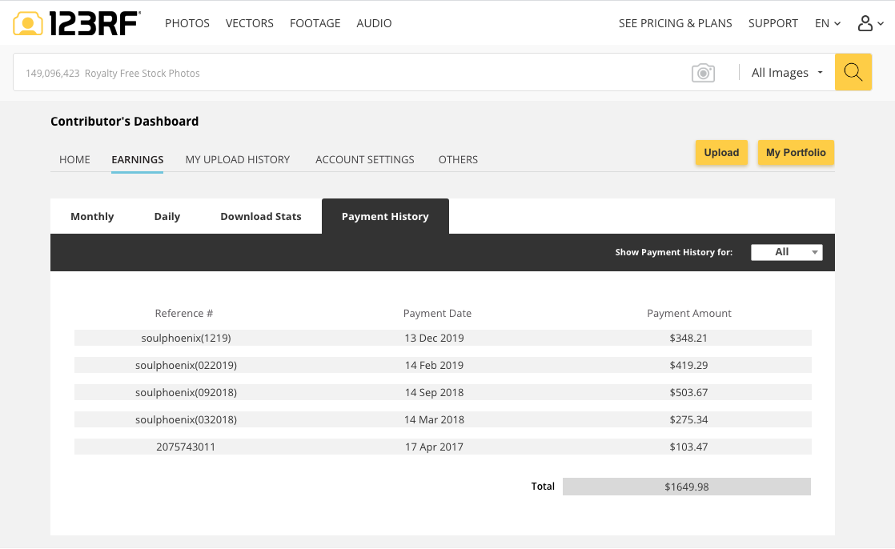This screenshot has width=895, height=549.
Task: Click payment date 14 Mar 2018
Action: [x=435, y=420]
